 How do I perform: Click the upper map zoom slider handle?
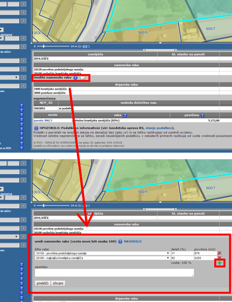click(43, 46)
